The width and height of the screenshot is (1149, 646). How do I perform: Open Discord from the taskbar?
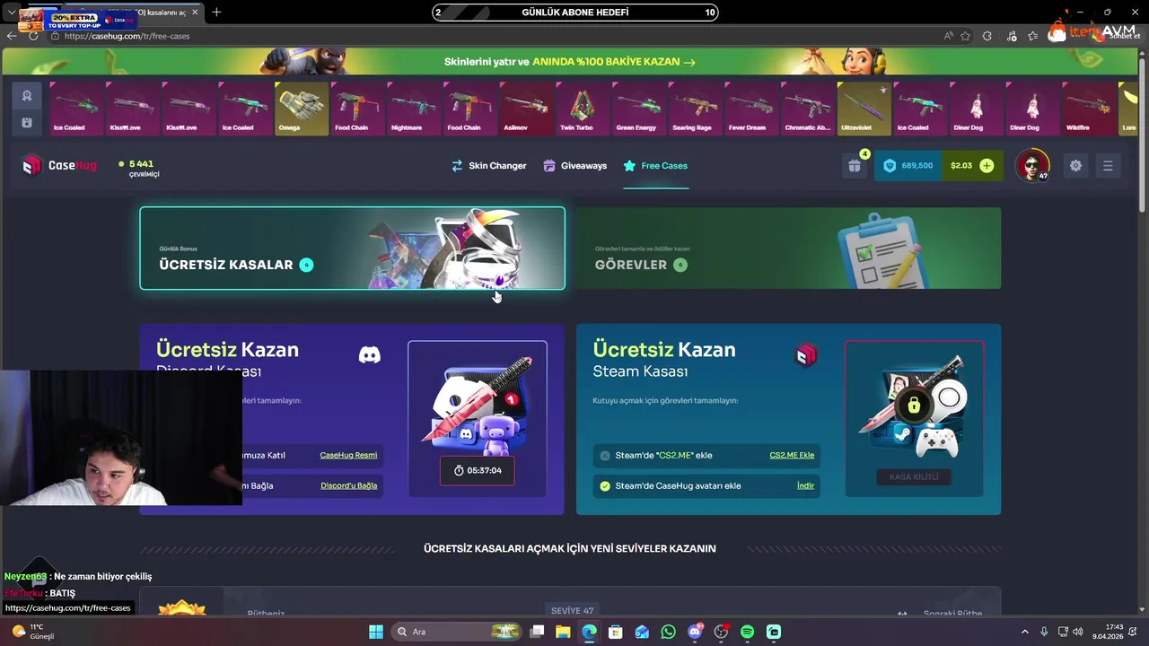pos(695,632)
